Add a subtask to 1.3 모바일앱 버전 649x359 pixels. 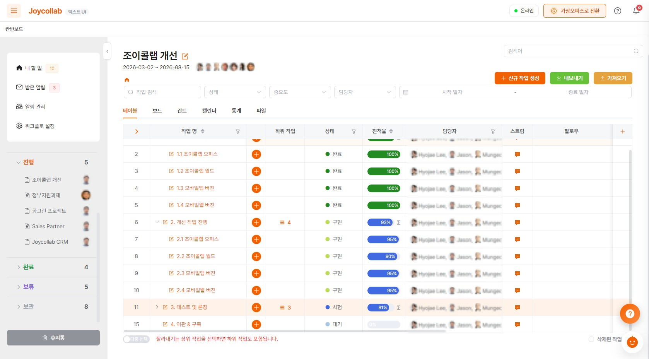pyautogui.click(x=256, y=188)
